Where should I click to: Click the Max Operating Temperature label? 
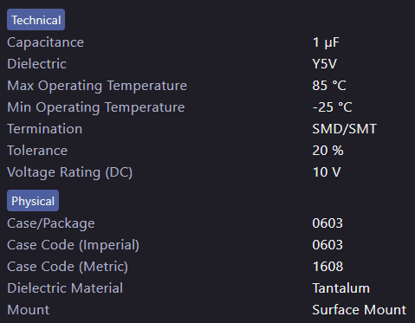coord(97,86)
